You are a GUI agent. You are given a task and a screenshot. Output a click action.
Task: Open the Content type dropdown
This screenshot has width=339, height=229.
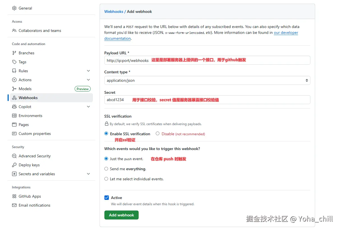[207, 80]
